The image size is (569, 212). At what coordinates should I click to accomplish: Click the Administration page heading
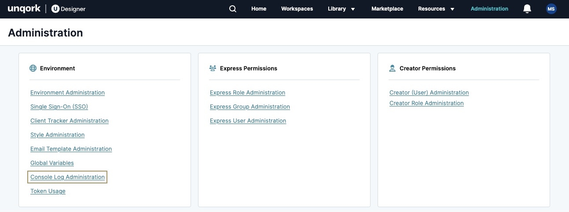(45, 33)
